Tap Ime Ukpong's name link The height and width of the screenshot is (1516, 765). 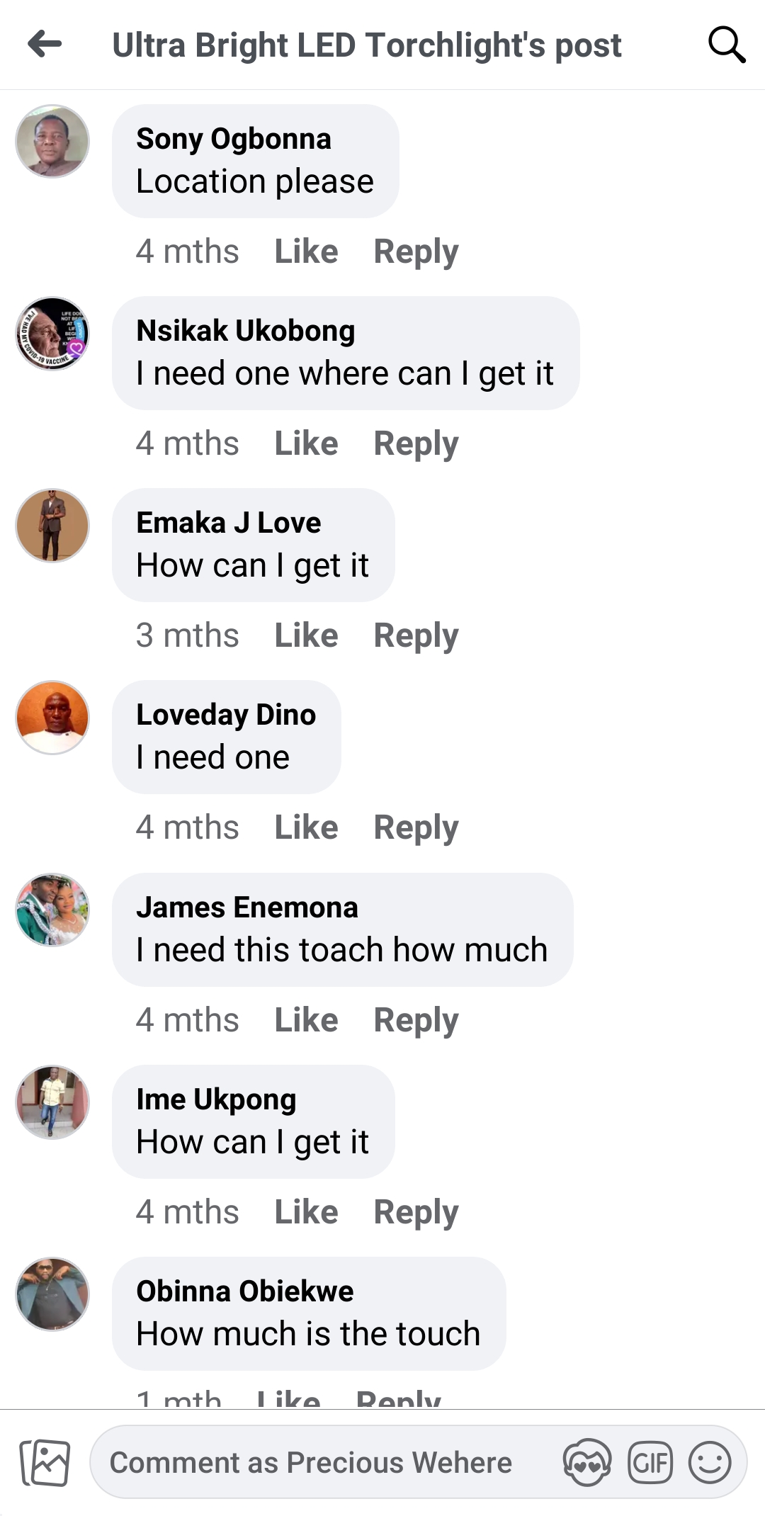(x=216, y=1099)
